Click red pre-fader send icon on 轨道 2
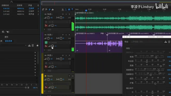The height and width of the screenshot is (96, 171). 46,46
